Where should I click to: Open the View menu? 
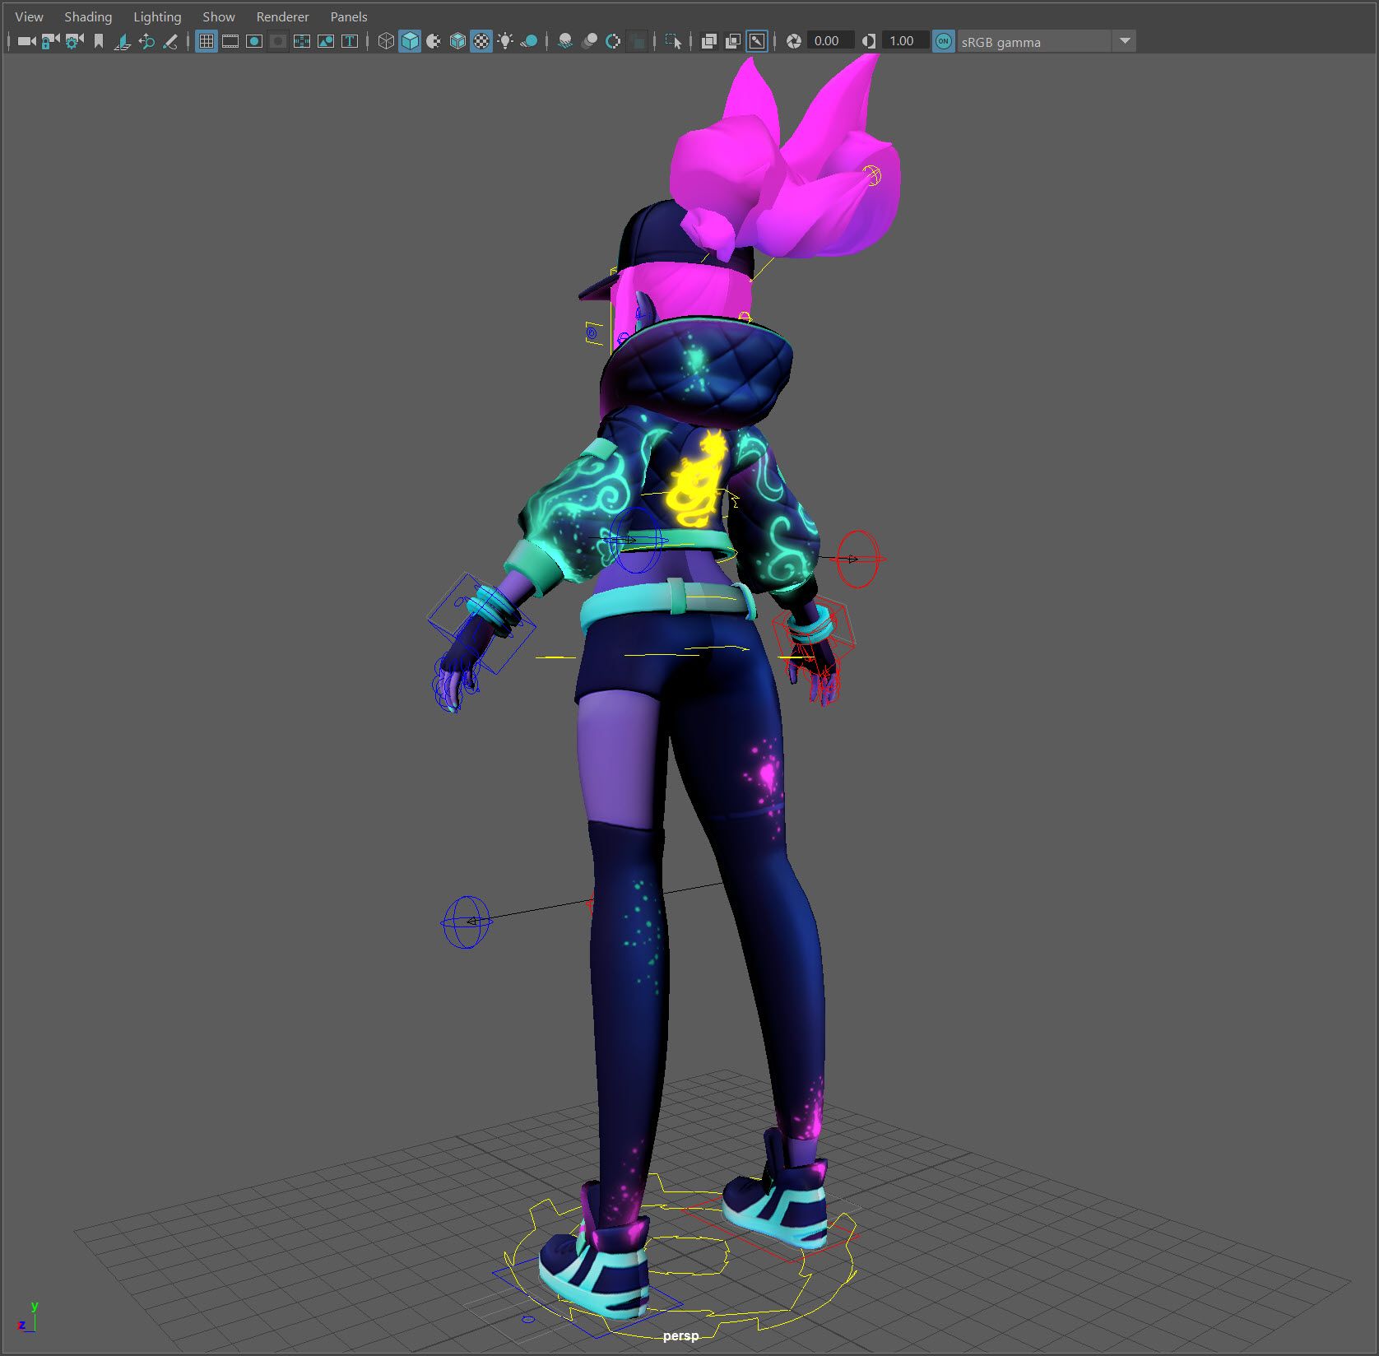tap(29, 16)
